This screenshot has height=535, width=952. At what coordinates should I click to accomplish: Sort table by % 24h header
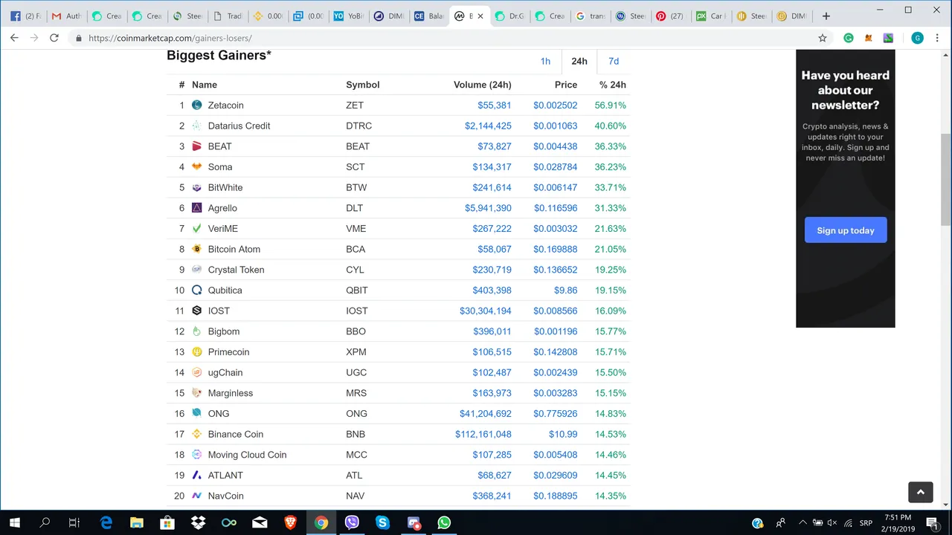612,85
